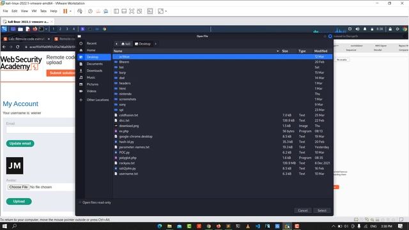Click the Choose File button for Avatar
The image size is (409, 230).
click(19, 187)
